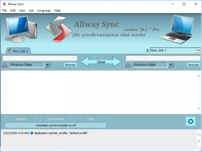This screenshot has width=202, height=152.
Task: Click the left folder path input field
Action: (x=40, y=58)
